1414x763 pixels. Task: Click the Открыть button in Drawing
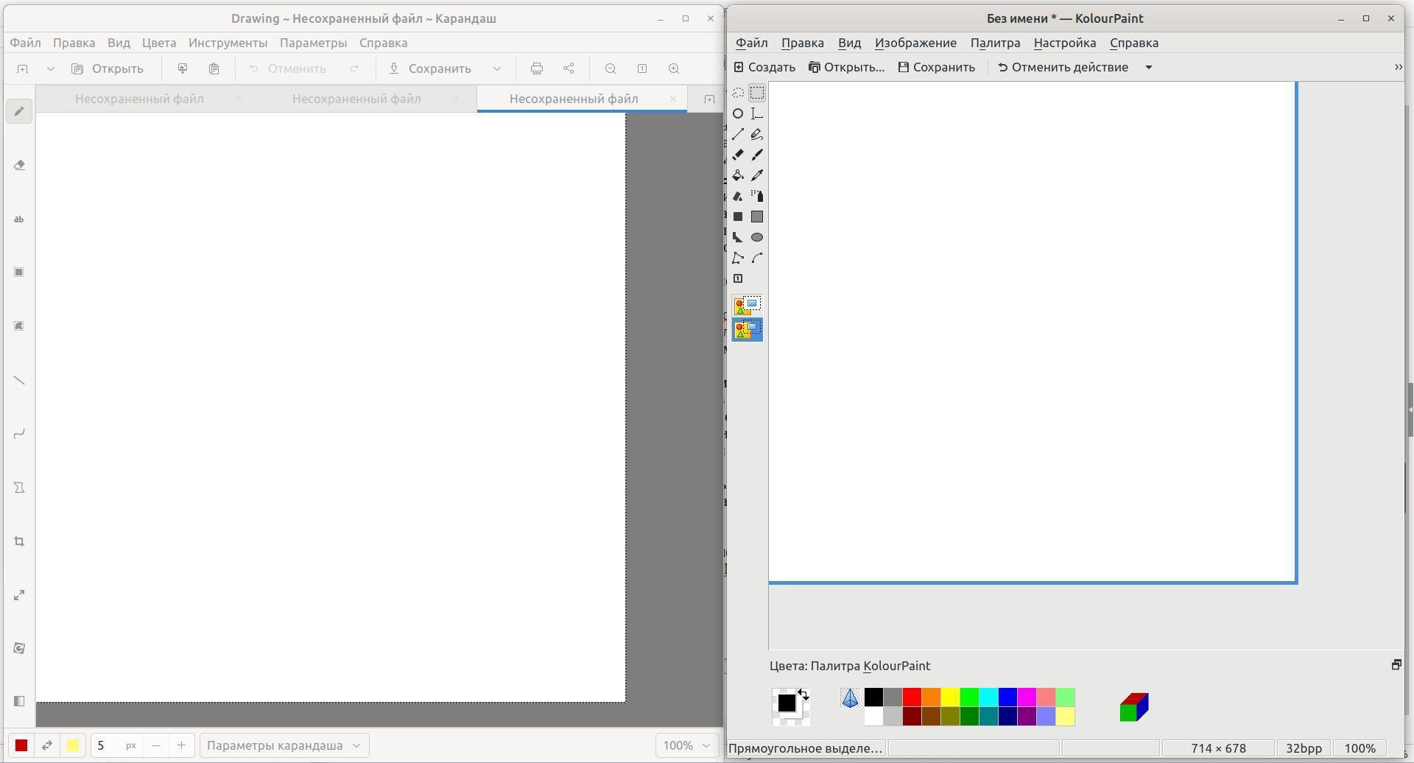tap(108, 68)
